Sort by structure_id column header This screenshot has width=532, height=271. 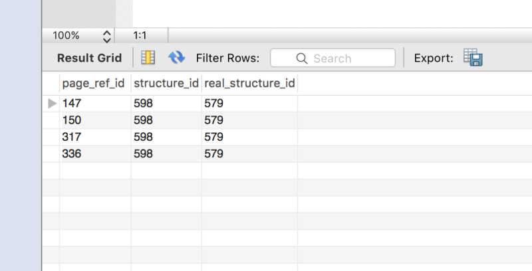click(x=166, y=83)
